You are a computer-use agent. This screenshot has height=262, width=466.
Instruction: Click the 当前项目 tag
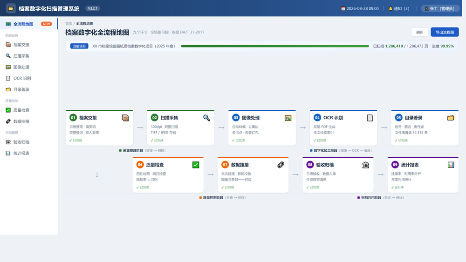(x=79, y=46)
